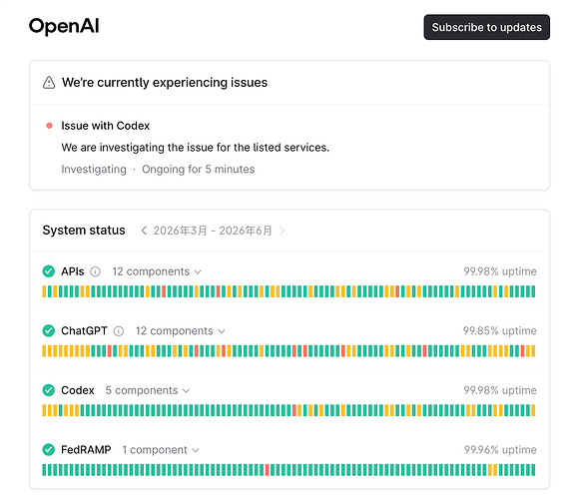Open the APIs info icon

[95, 271]
